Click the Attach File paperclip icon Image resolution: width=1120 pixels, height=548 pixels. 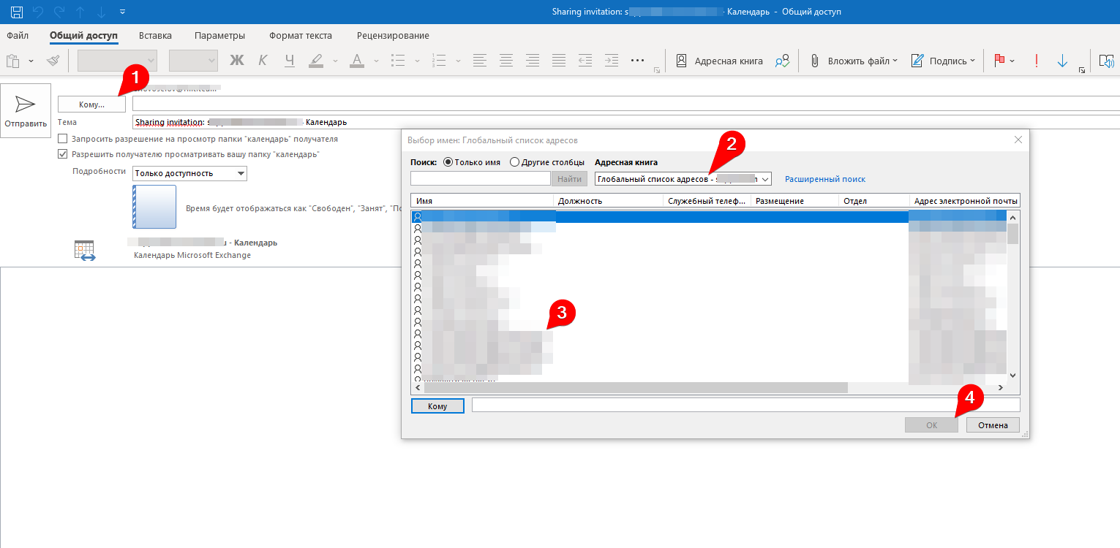[x=814, y=61]
